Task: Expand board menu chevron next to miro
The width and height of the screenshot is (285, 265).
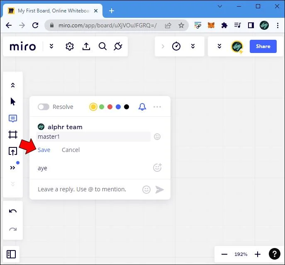Action: click(x=51, y=46)
